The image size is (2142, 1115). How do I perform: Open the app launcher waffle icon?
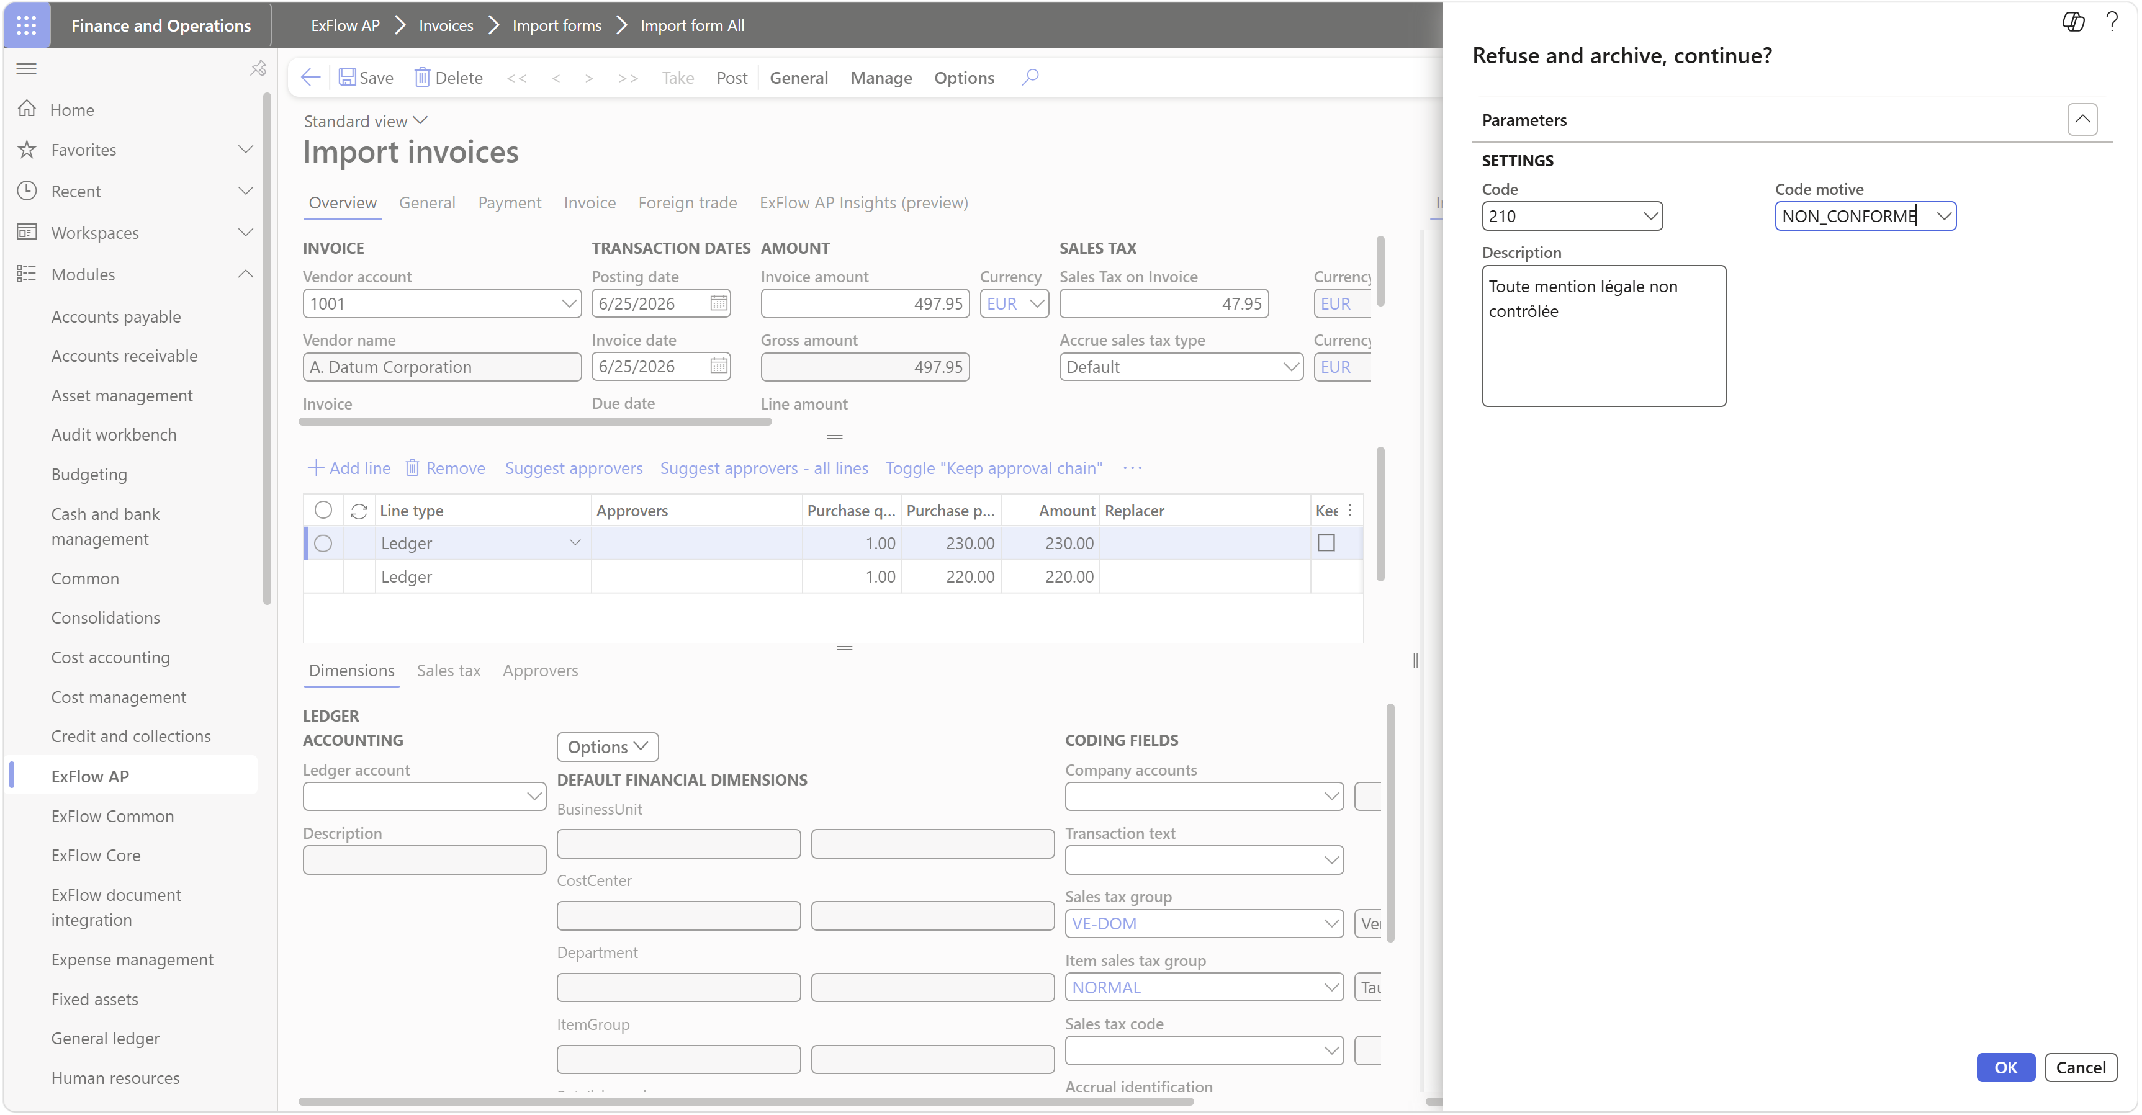[x=27, y=25]
